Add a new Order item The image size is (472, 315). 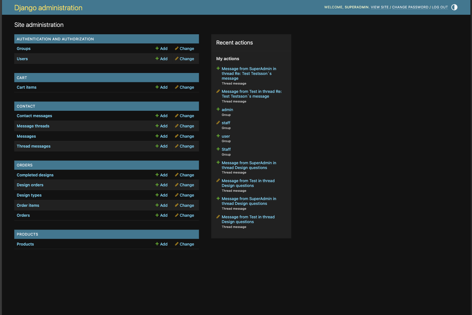point(161,206)
